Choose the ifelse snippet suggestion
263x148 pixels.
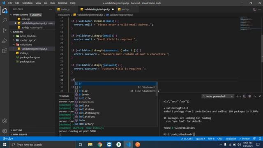[x=116, y=91]
